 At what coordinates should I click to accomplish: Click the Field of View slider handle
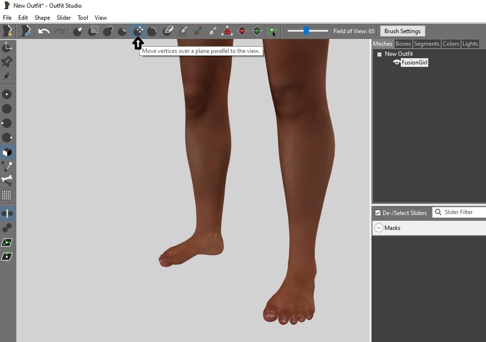(306, 31)
